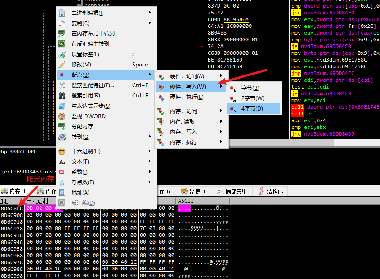Expand the 硬件, 访问 submenu arrow
Viewport: 380px width, 279px height.
[221, 76]
